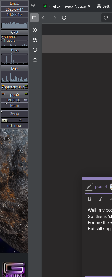Open Firefox View tab overview

pyautogui.click(x=33, y=6)
